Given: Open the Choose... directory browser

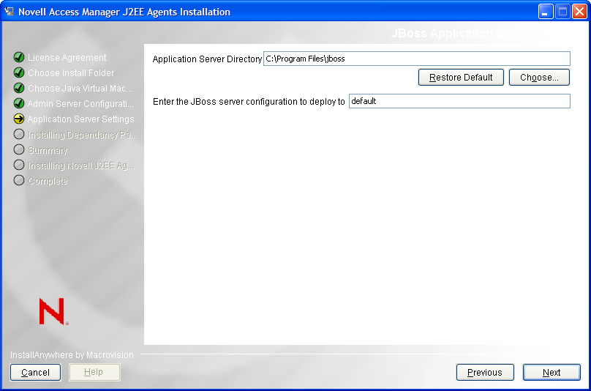Looking at the screenshot, I should 539,78.
